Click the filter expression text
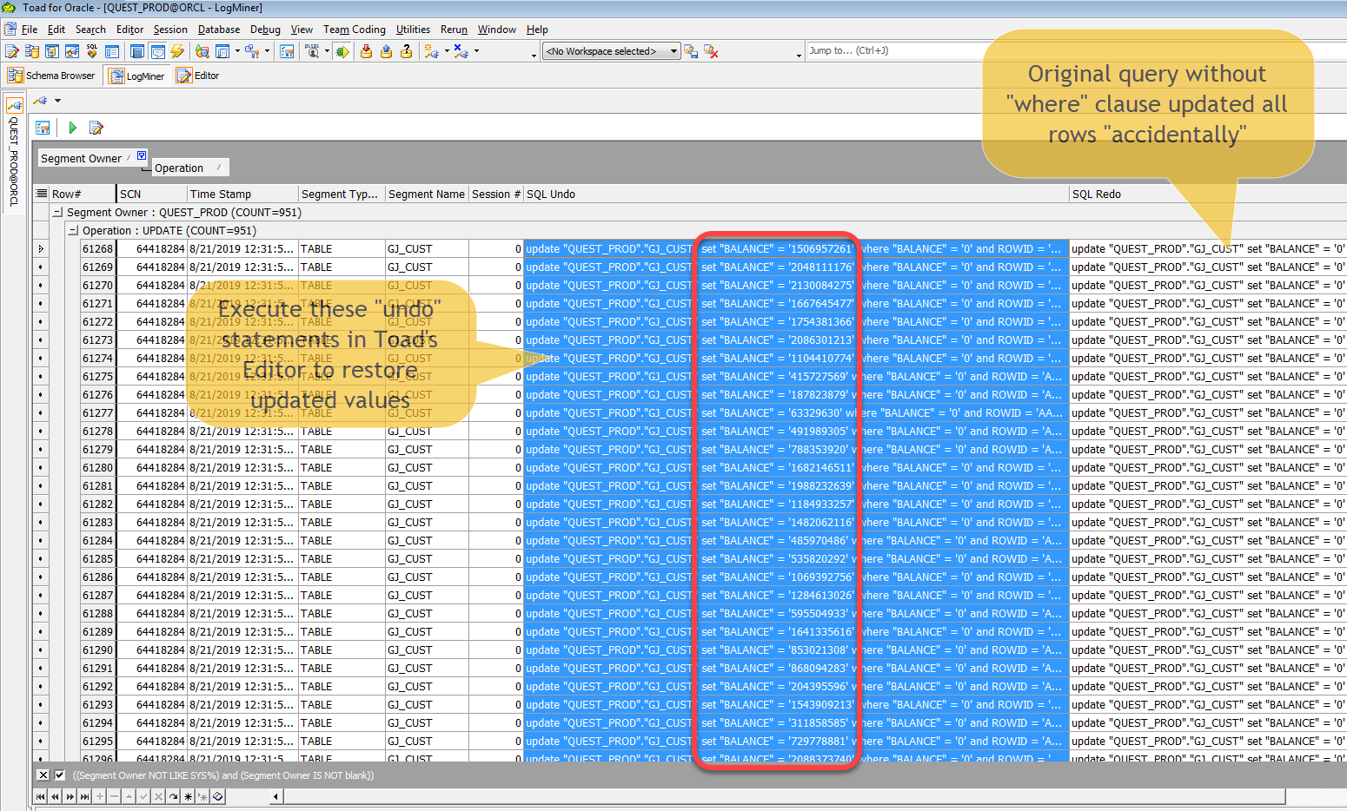 (x=223, y=775)
